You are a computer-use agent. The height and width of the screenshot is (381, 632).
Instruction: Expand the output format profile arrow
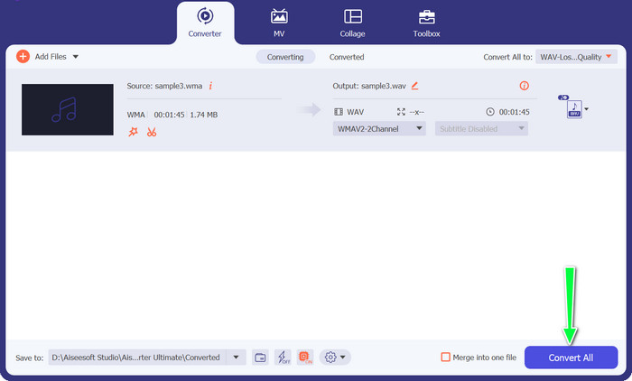587,109
